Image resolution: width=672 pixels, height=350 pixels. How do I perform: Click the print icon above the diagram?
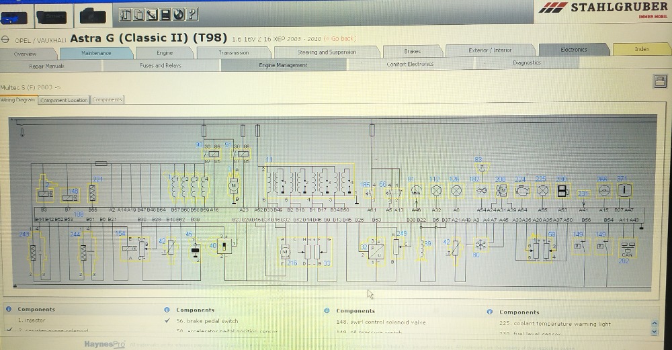659,81
